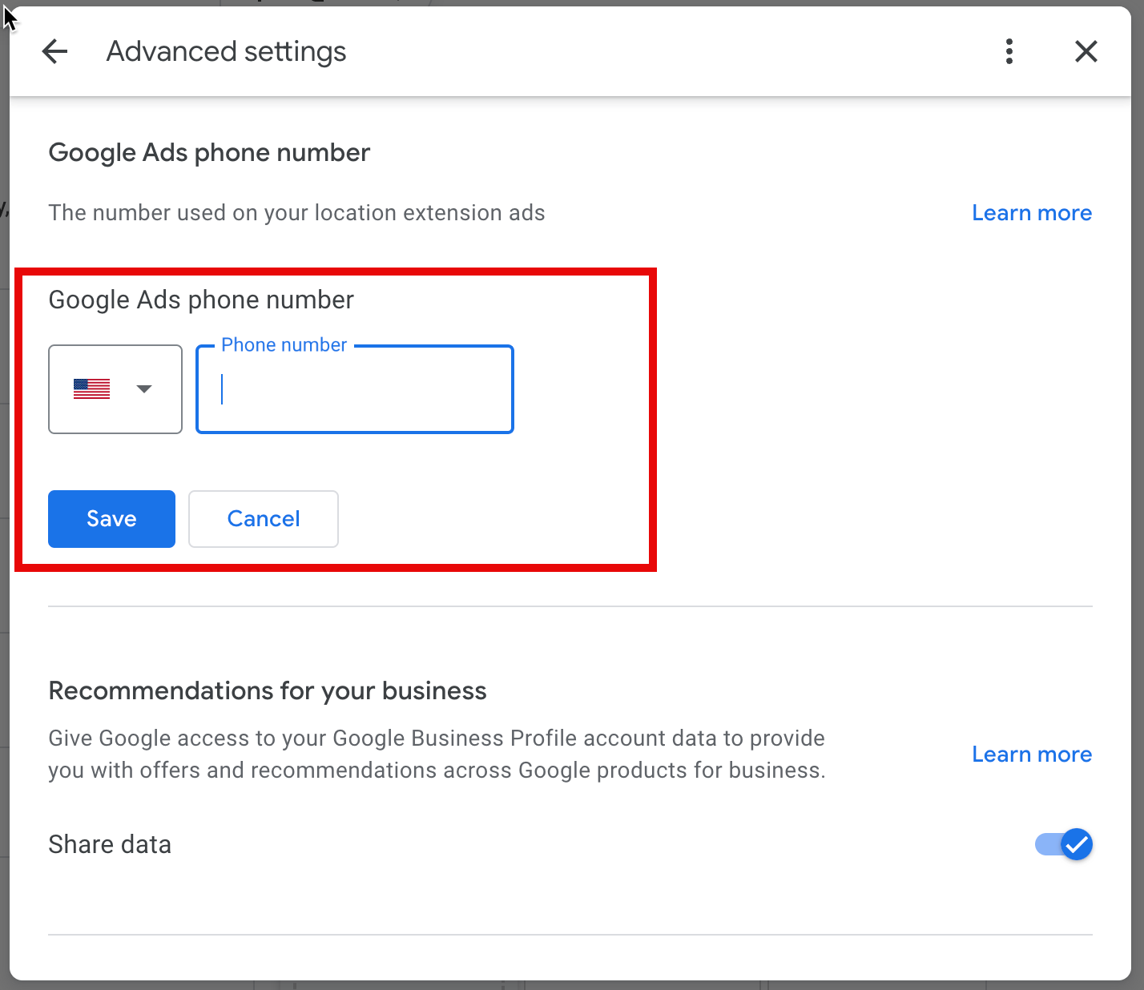1144x990 pixels.
Task: Click 'The number used on your location extension ads'
Action: [296, 213]
